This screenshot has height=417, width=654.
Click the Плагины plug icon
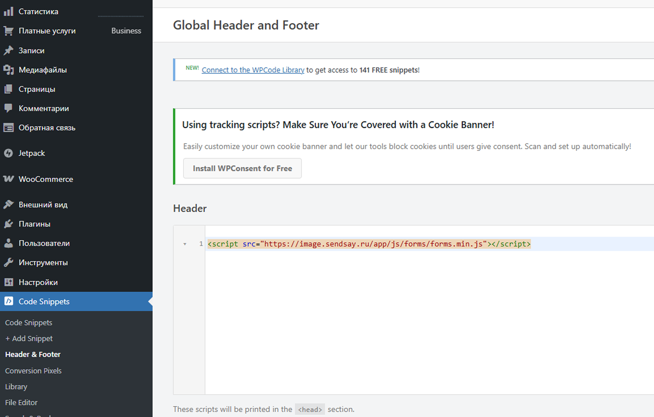tap(9, 224)
